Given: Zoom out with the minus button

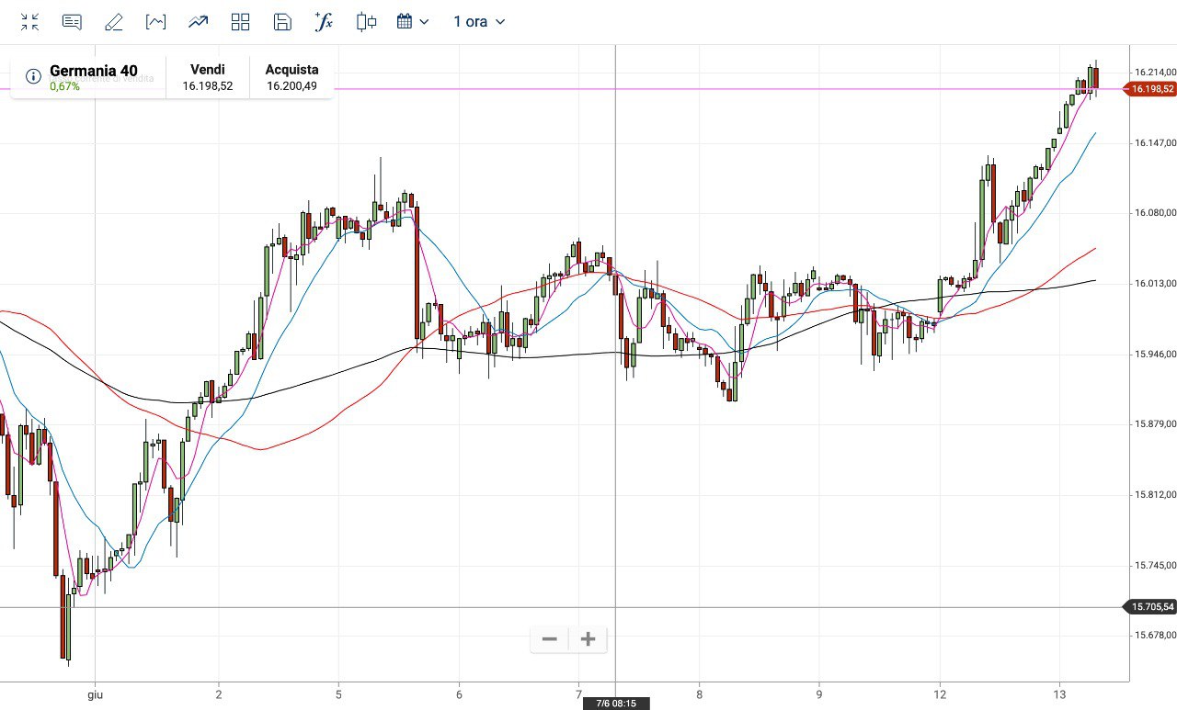Looking at the screenshot, I should [550, 639].
